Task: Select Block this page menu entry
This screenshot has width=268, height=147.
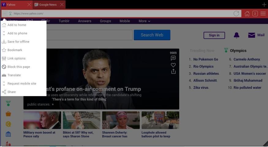Action: point(19,67)
